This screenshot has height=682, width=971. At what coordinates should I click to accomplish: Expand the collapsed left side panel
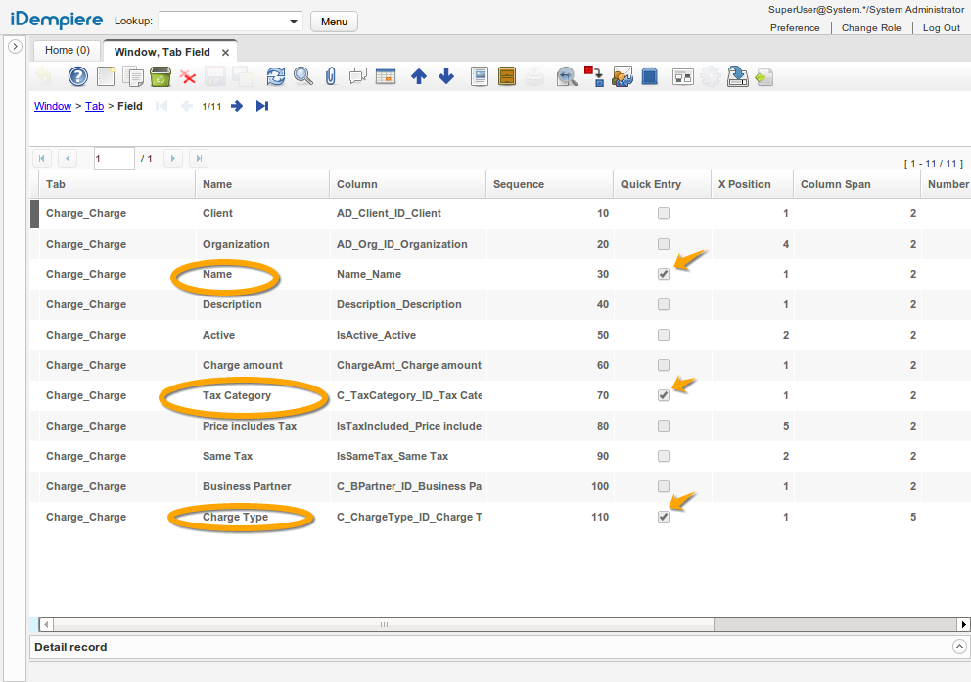click(15, 47)
